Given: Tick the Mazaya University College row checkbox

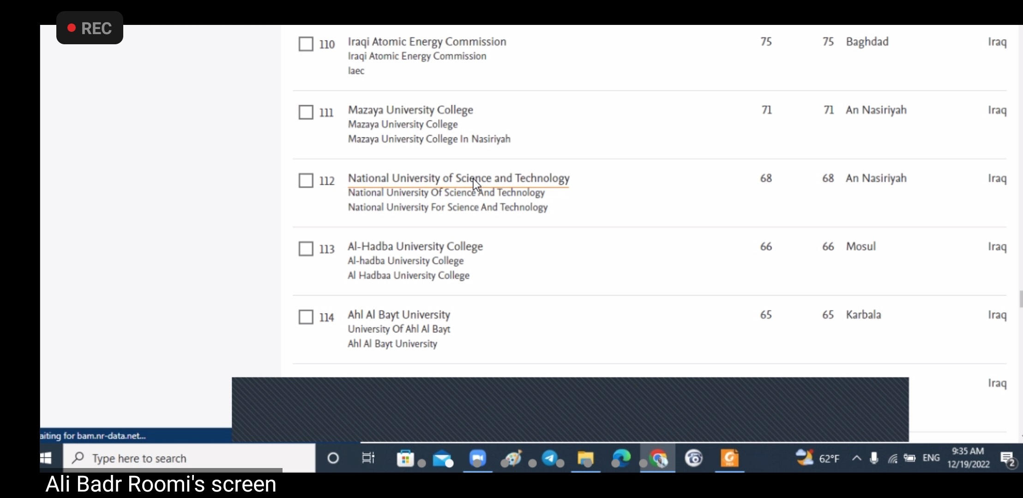Looking at the screenshot, I should 306,113.
